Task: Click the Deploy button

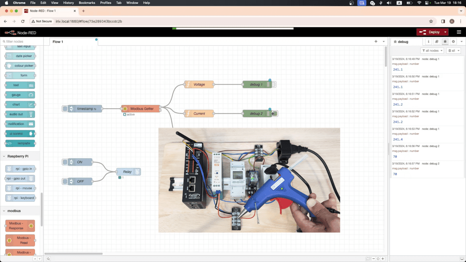Action: pyautogui.click(x=431, y=32)
